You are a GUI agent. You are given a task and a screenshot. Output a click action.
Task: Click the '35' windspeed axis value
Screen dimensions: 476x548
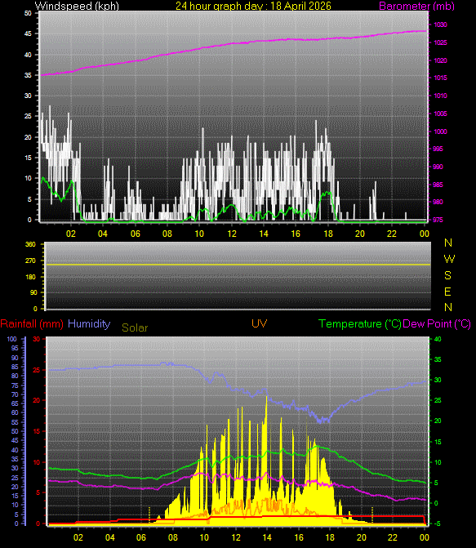click(x=28, y=75)
